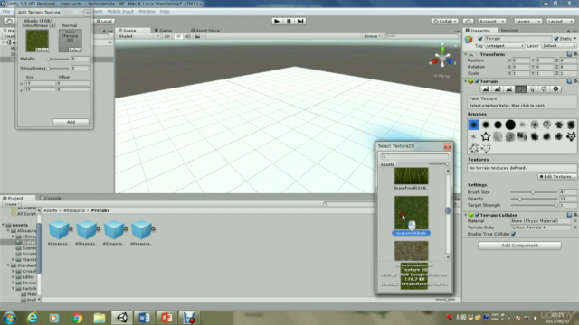Adjust the Brush Size slider
This screenshot has width=579, height=325.
[x=534, y=192]
